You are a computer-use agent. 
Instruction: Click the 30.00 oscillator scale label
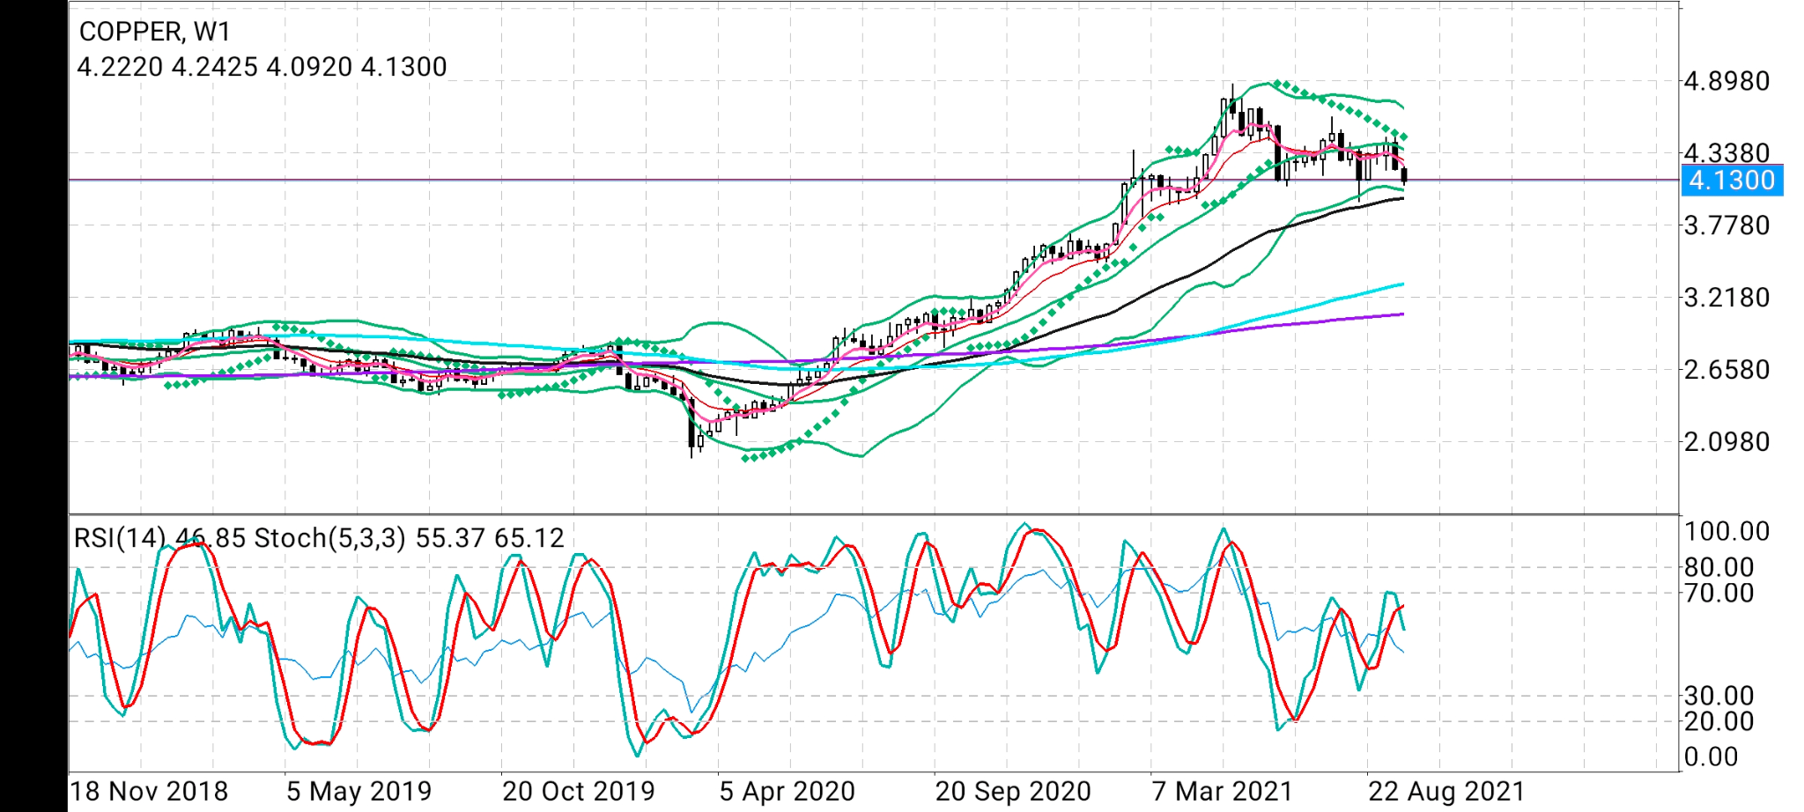(1719, 696)
